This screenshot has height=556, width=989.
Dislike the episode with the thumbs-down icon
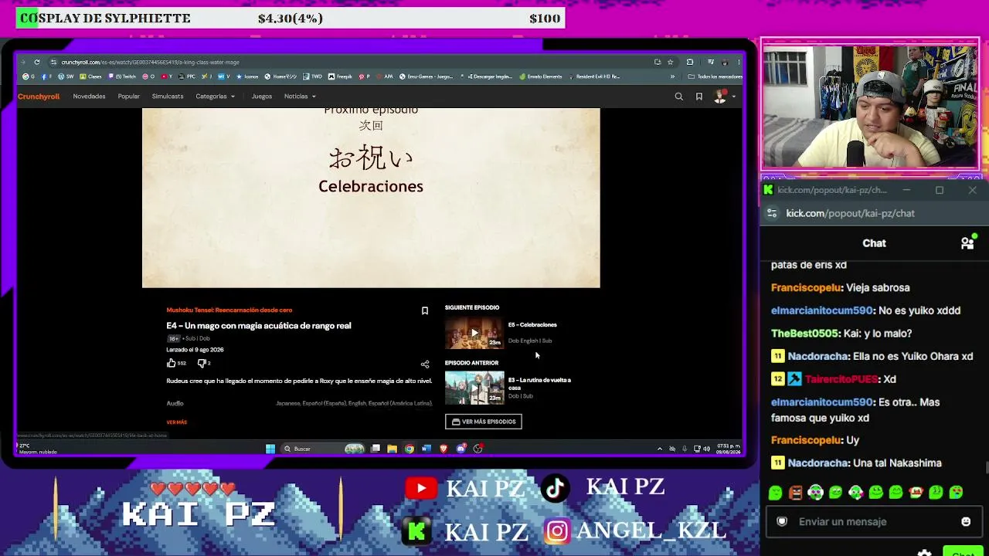pos(201,363)
